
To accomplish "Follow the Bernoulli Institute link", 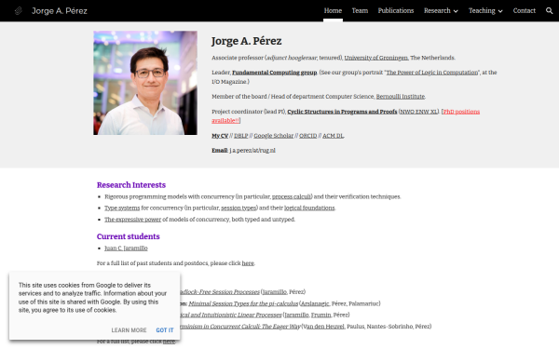I will pos(401,97).
